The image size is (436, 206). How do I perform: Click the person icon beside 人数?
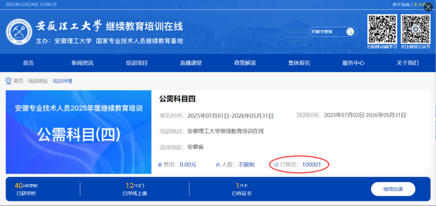click(x=218, y=165)
